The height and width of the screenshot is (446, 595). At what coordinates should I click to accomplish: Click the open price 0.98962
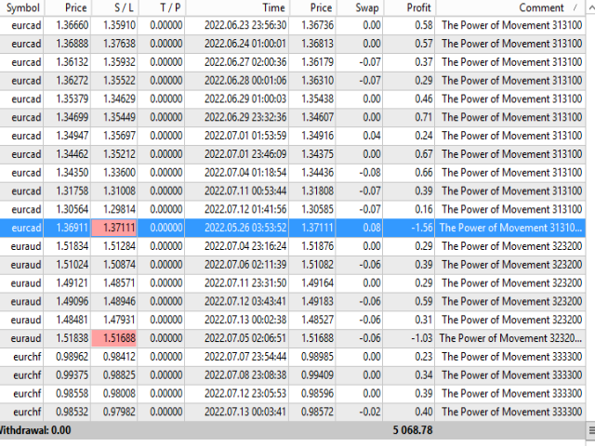[73, 357]
